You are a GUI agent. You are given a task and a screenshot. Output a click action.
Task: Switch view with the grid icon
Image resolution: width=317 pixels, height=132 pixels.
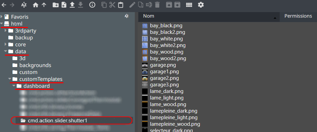tap(189, 5)
